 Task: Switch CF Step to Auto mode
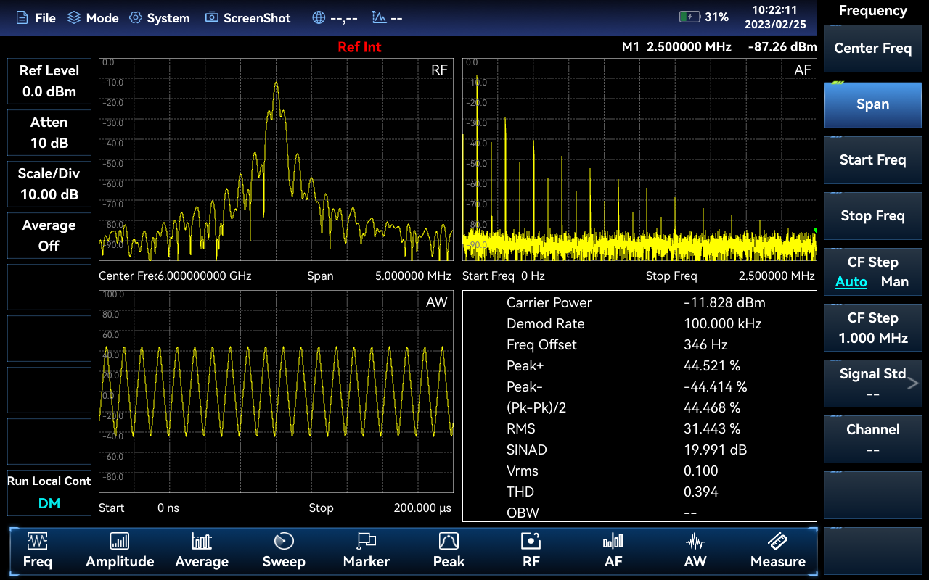tap(851, 282)
